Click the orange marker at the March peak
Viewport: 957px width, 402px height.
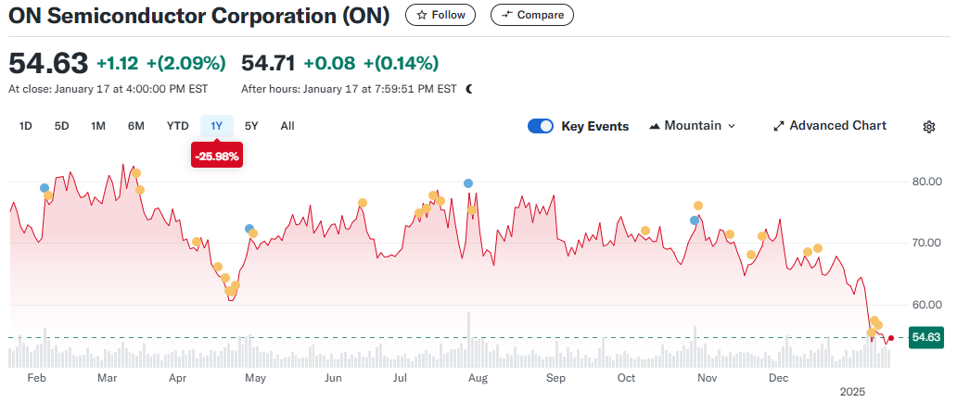click(x=136, y=173)
